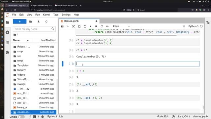The image size is (211, 119).
Task: Open the File menu
Action: point(14,15)
